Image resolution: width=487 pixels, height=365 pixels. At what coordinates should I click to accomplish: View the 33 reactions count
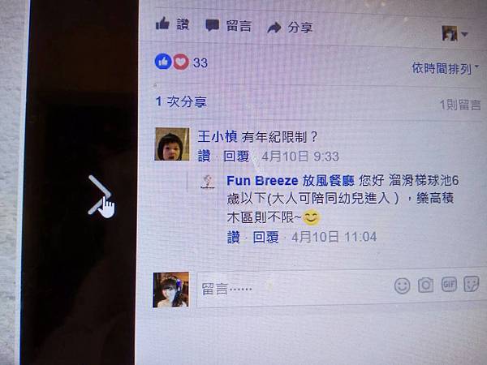pos(200,63)
